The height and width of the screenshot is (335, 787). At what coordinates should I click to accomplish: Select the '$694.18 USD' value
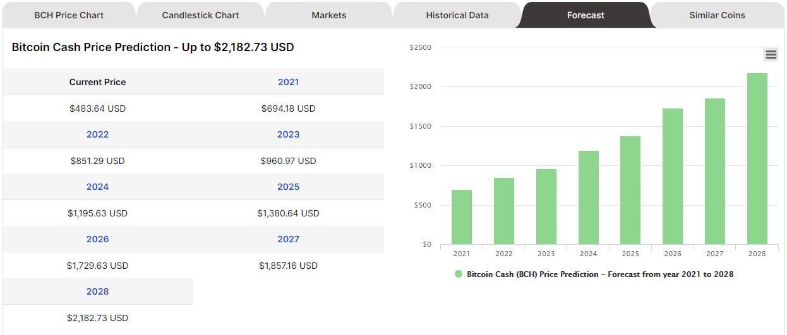pos(288,109)
